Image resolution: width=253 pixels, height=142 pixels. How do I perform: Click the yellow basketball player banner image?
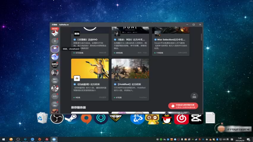90,68
